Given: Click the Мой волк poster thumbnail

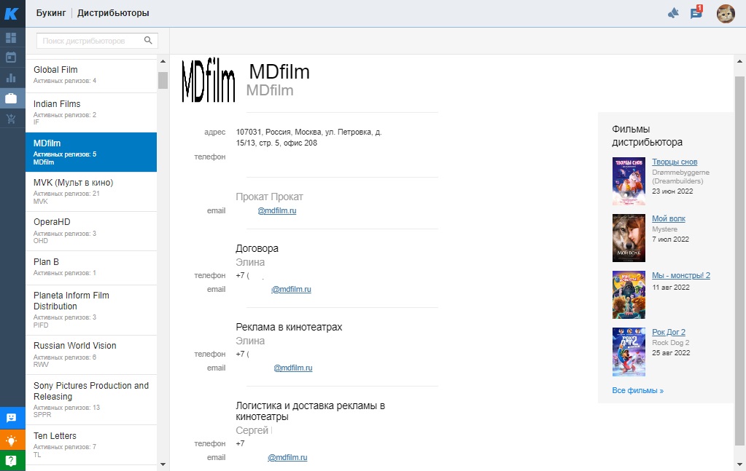Looking at the screenshot, I should 629,238.
